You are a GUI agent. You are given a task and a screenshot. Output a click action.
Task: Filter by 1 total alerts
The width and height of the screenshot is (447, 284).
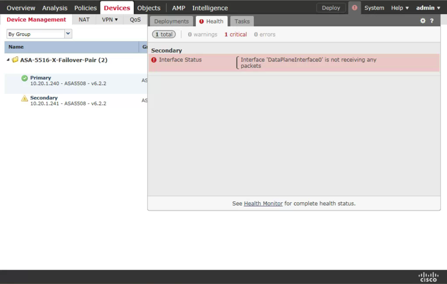coord(164,35)
